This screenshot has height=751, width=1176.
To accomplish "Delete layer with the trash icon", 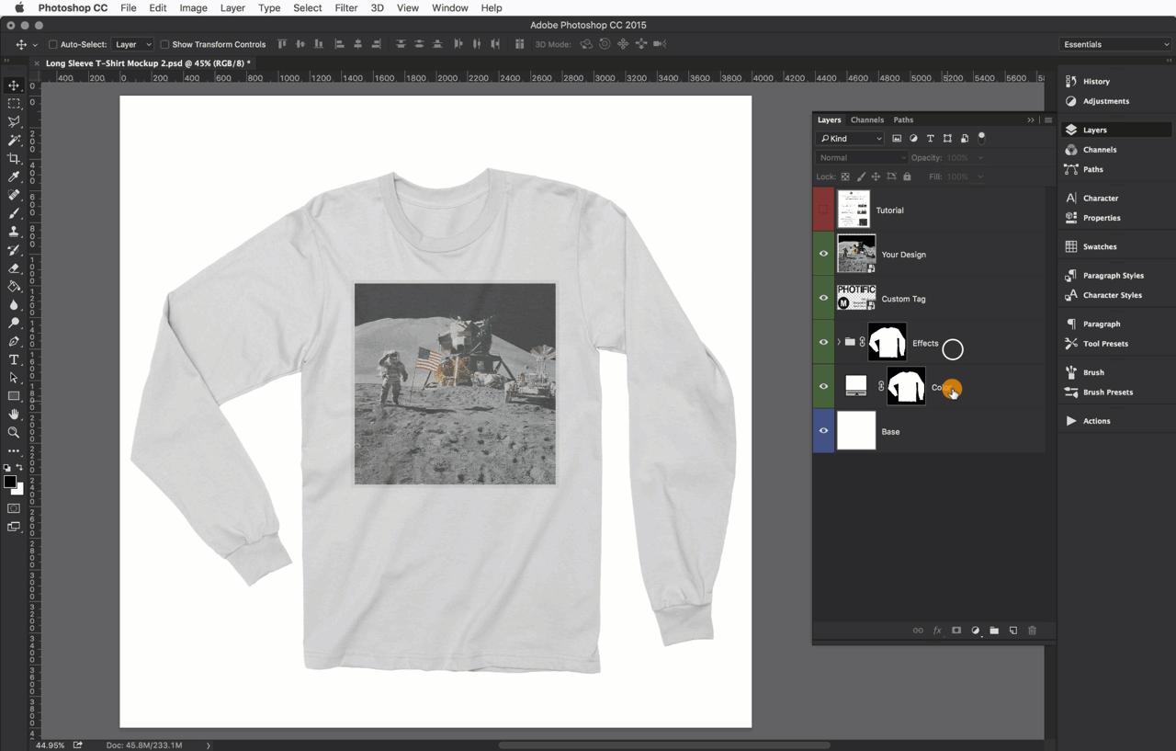I will [1032, 631].
